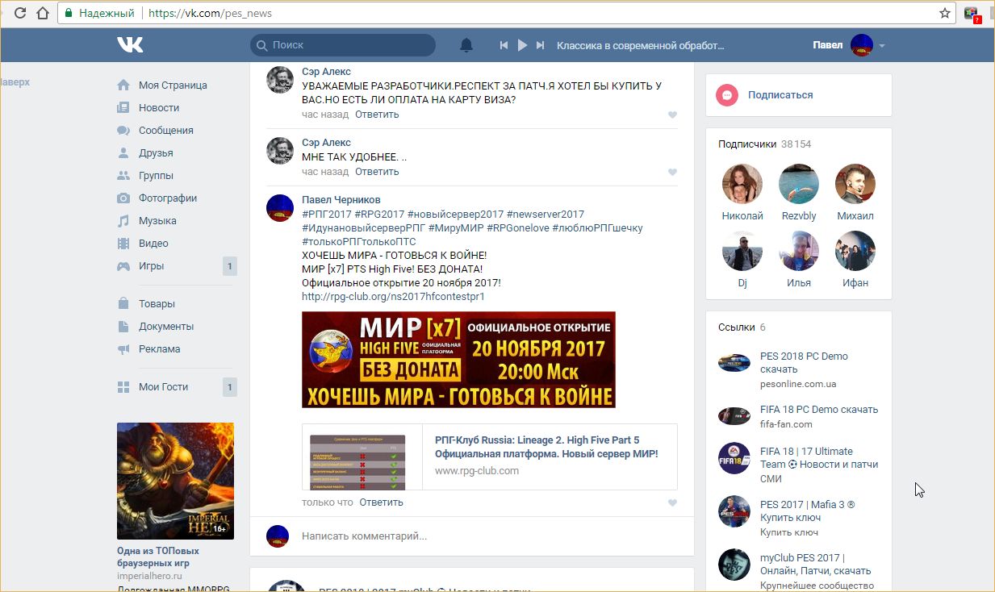Open the rpg-club.org contest link

(x=393, y=297)
